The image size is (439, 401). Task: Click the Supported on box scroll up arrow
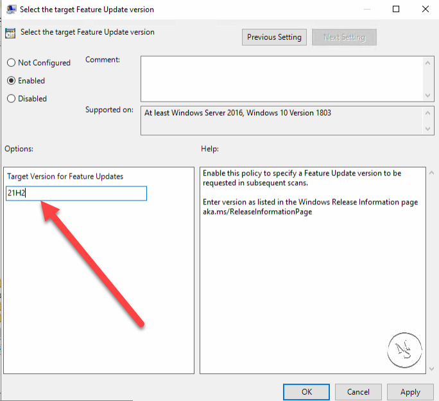pos(428,113)
